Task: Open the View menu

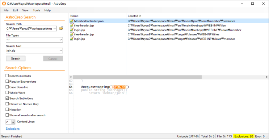Action: (25, 10)
